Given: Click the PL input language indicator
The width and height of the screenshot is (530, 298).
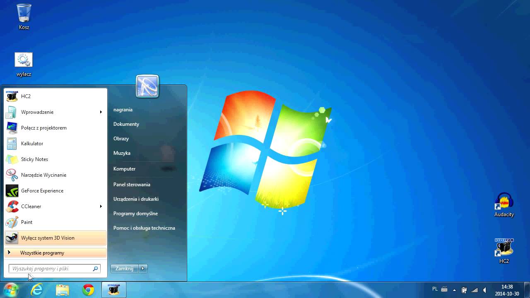Looking at the screenshot, I should pyautogui.click(x=435, y=289).
